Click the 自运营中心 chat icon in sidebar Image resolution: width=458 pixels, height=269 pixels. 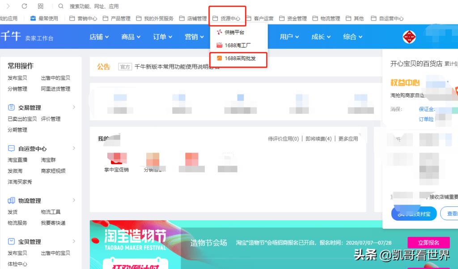tap(11, 149)
